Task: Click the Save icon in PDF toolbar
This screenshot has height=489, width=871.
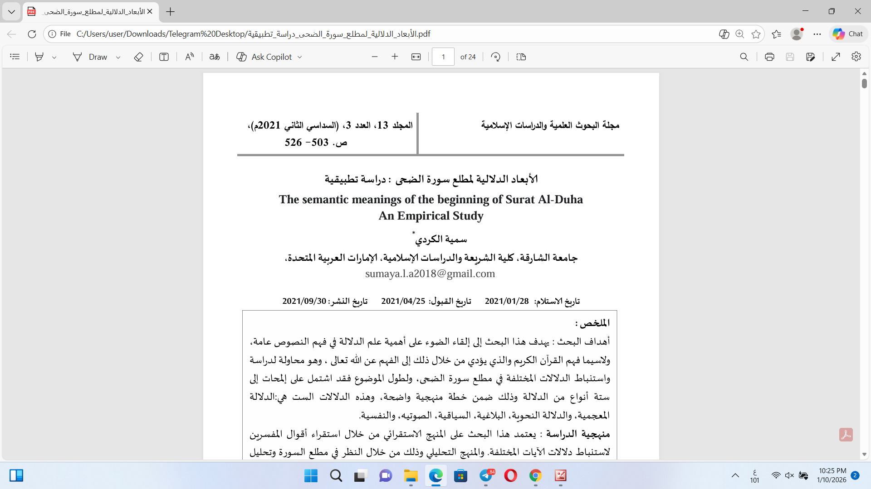Action: click(790, 57)
